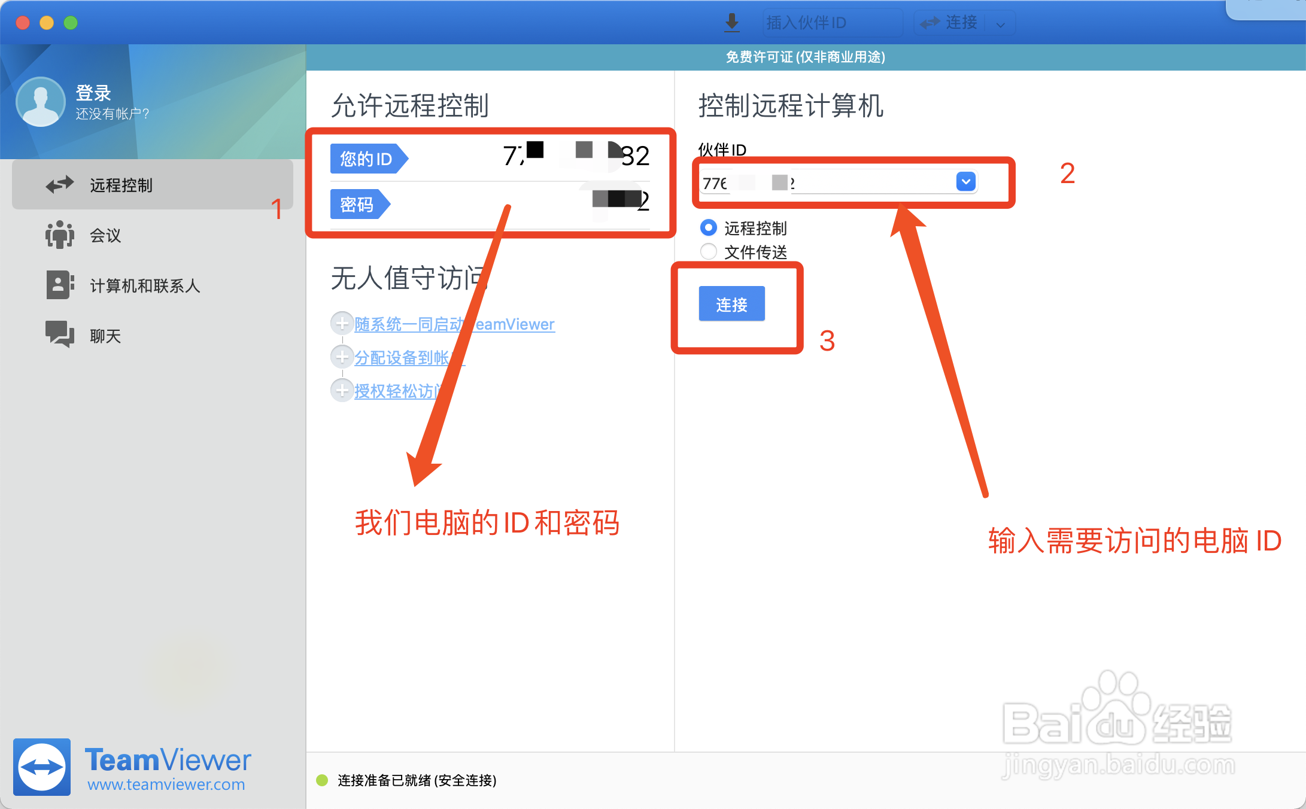This screenshot has width=1306, height=809.
Task: Select the 远程控制 radio button
Action: pos(709,228)
